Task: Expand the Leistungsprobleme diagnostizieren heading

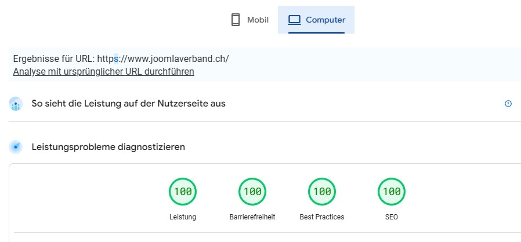Action: click(x=108, y=147)
